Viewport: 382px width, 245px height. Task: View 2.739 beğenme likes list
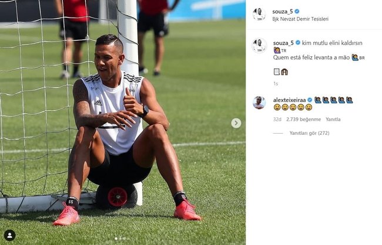pos(304,120)
